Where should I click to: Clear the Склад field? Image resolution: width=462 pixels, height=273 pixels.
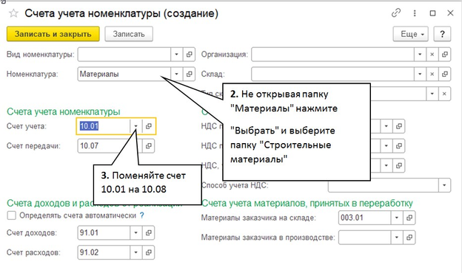tap(432, 74)
